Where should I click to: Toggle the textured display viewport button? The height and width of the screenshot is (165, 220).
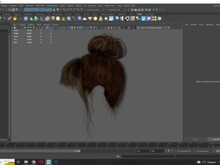(81, 27)
